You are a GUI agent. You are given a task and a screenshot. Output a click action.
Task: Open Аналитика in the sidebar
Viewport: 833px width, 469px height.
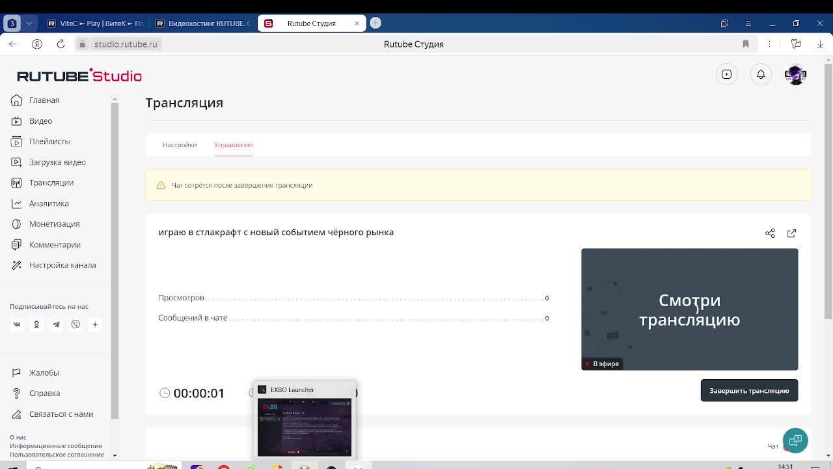tap(49, 203)
